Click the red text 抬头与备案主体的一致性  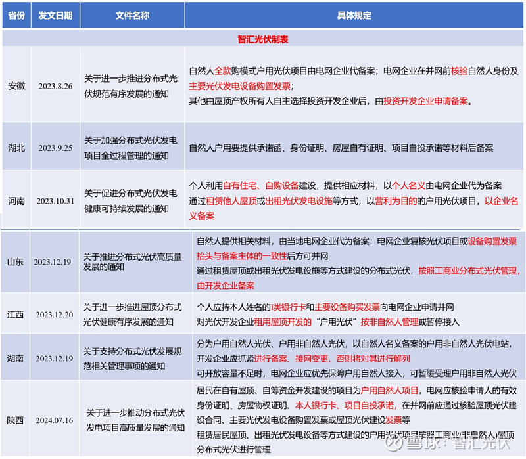pyautogui.click(x=242, y=256)
